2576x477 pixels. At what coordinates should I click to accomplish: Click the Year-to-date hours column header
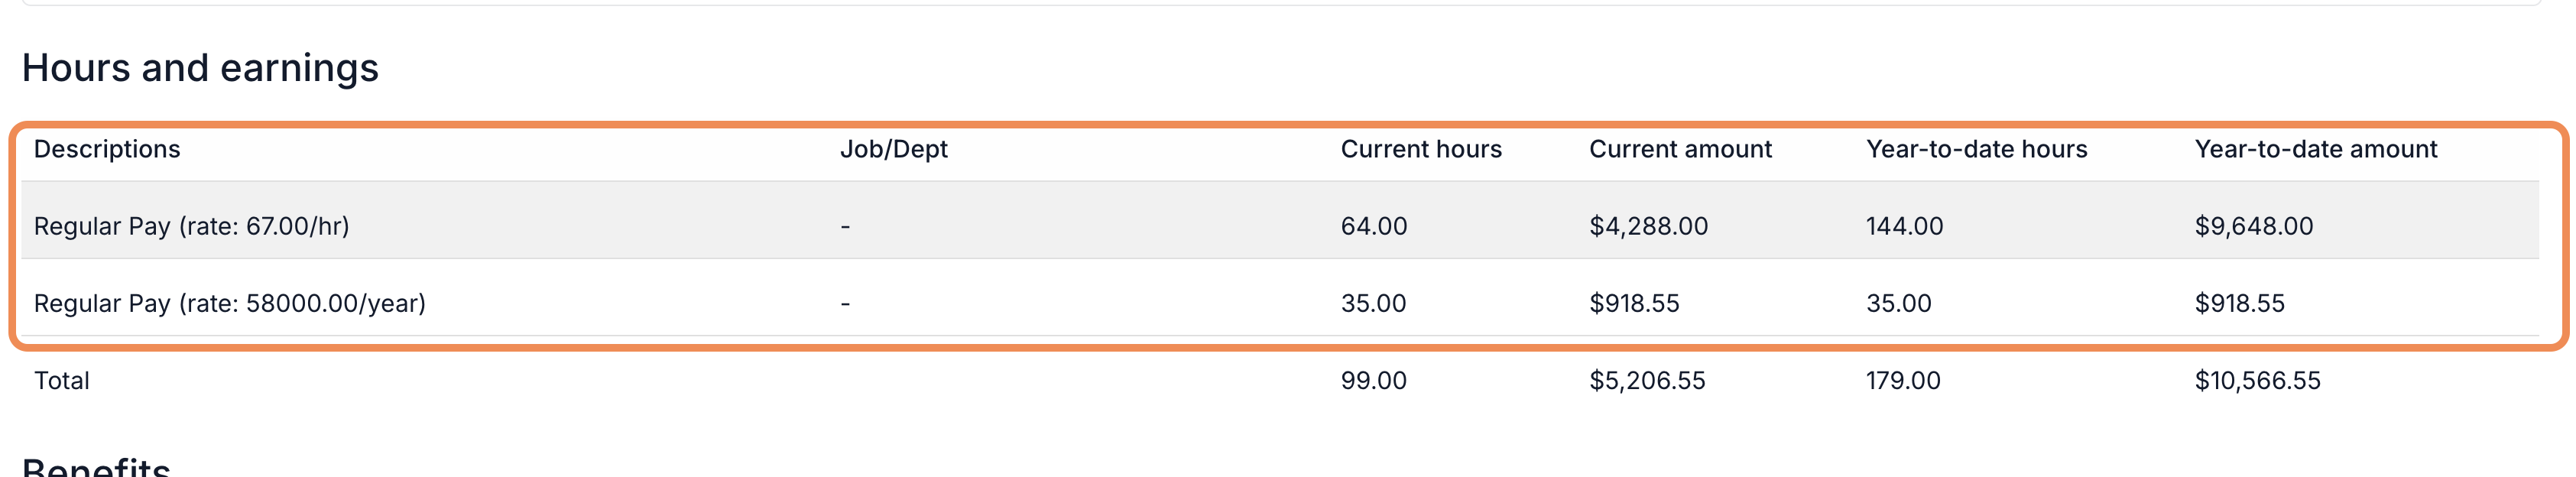[x=1977, y=149]
